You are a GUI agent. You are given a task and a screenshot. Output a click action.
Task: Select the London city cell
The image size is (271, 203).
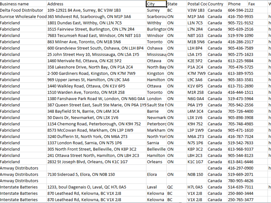click(x=156, y=99)
